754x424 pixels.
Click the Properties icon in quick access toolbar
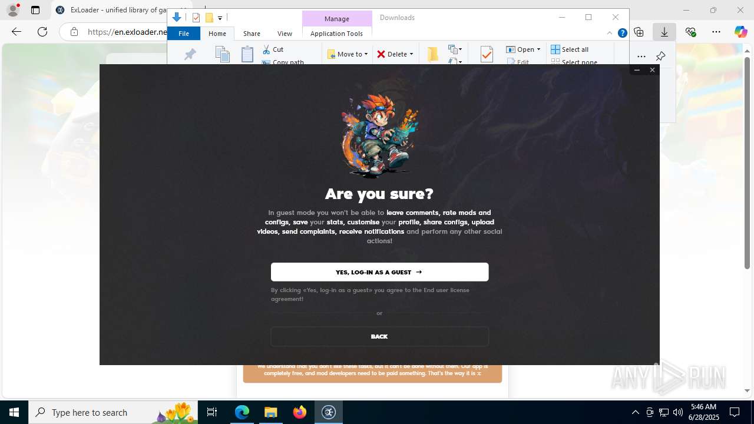coord(196,18)
